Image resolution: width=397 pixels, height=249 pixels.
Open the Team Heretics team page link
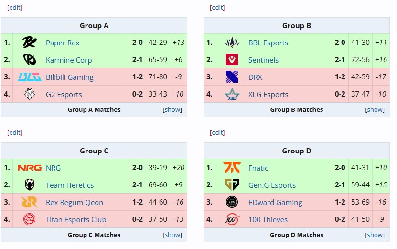point(70,185)
